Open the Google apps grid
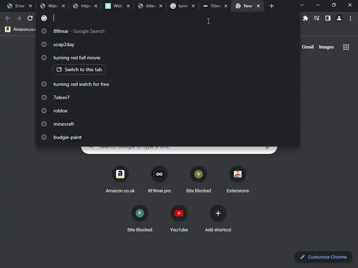Image resolution: width=358 pixels, height=268 pixels. tap(346, 47)
